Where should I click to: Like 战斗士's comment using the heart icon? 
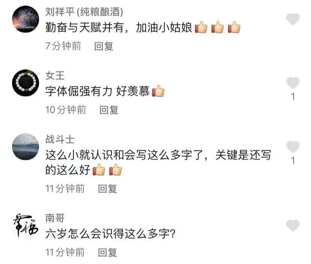(293, 146)
